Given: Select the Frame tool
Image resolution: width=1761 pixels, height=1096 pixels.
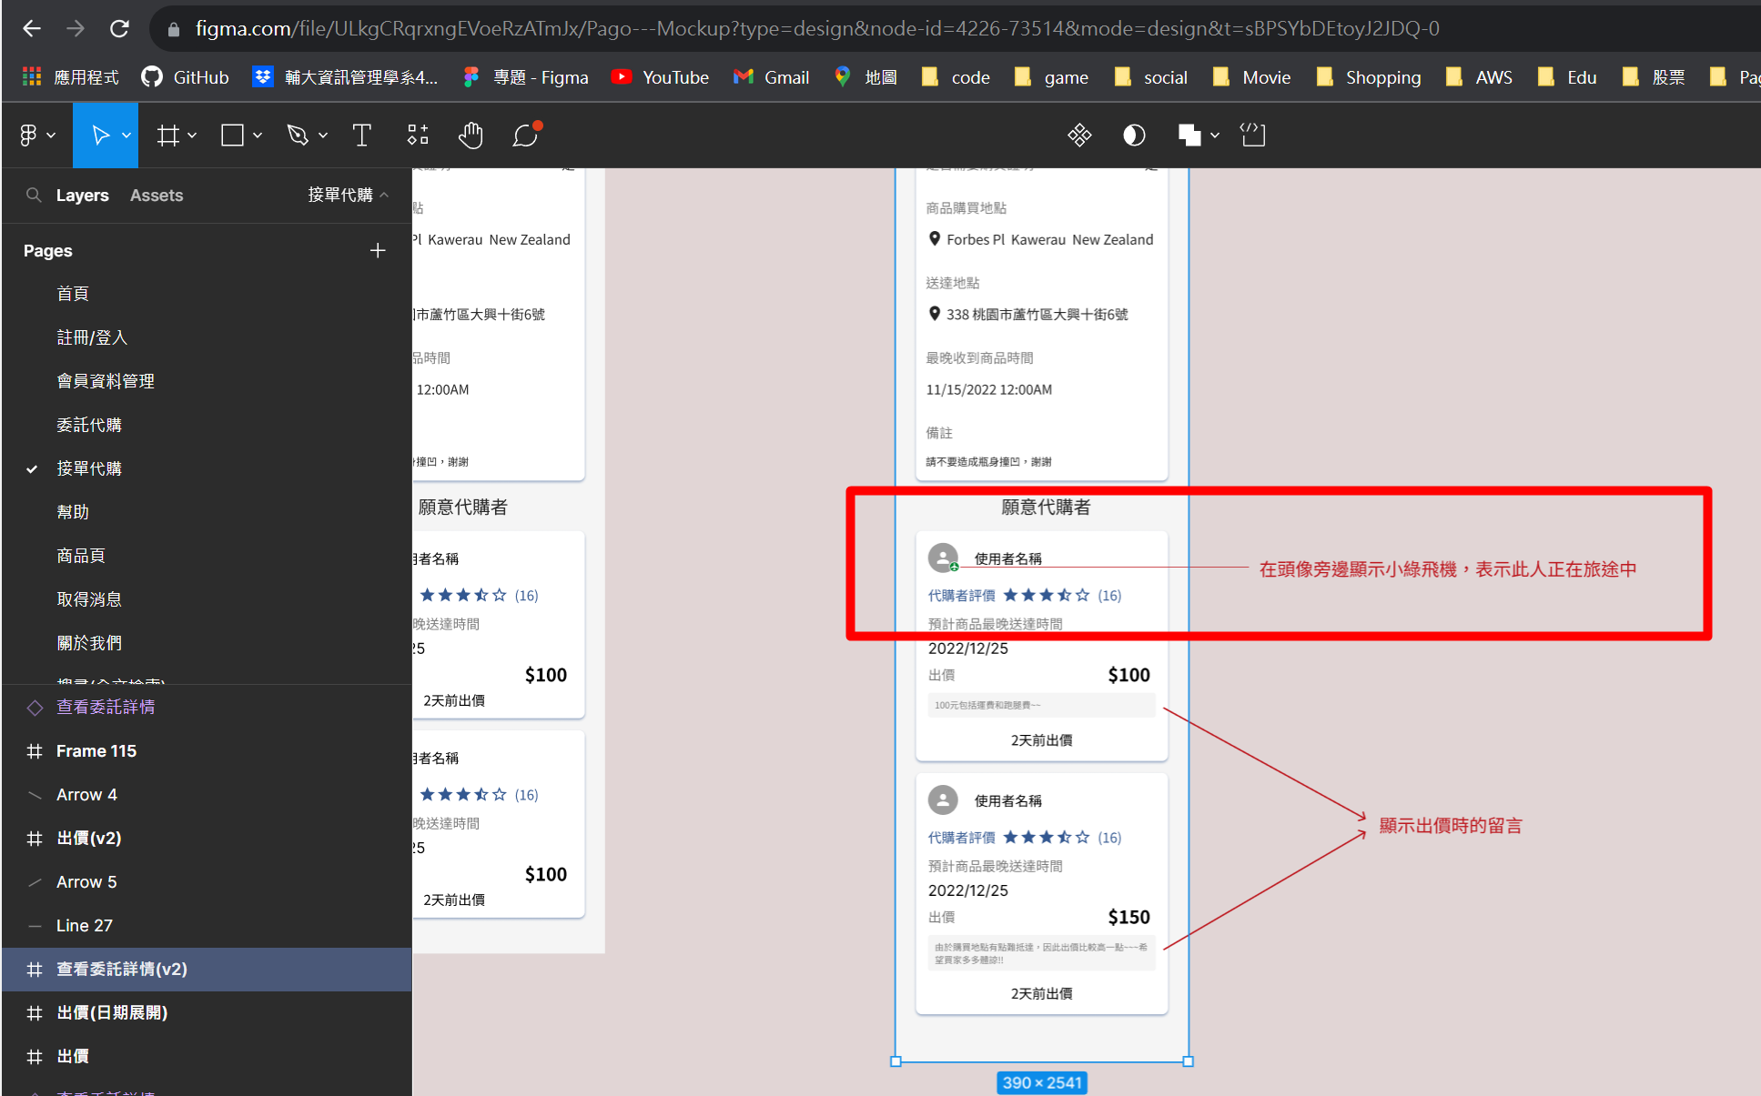Looking at the screenshot, I should [169, 135].
